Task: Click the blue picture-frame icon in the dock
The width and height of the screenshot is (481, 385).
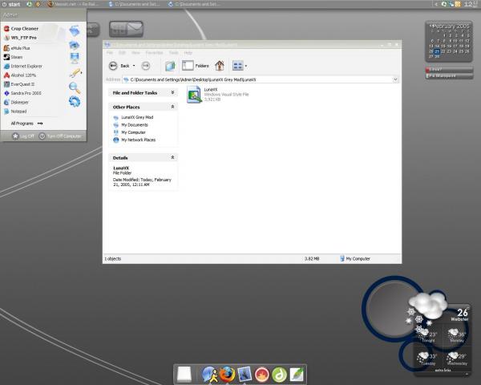Action: pos(245,374)
